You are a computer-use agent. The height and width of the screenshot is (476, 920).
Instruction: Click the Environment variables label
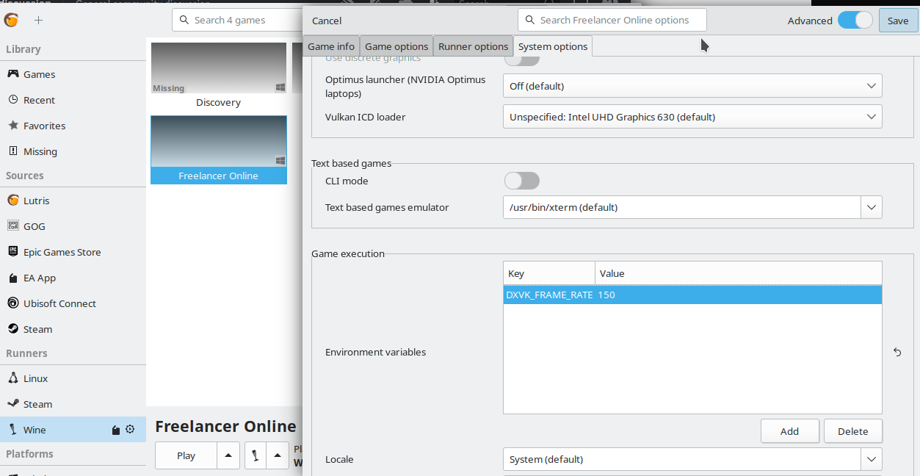376,352
